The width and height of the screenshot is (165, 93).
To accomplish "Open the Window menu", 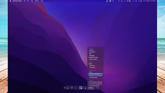I will [x=37, y=1].
